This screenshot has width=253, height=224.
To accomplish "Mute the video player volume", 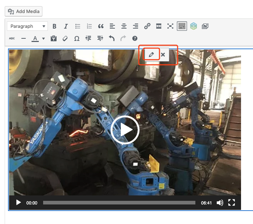I will pyautogui.click(x=220, y=203).
